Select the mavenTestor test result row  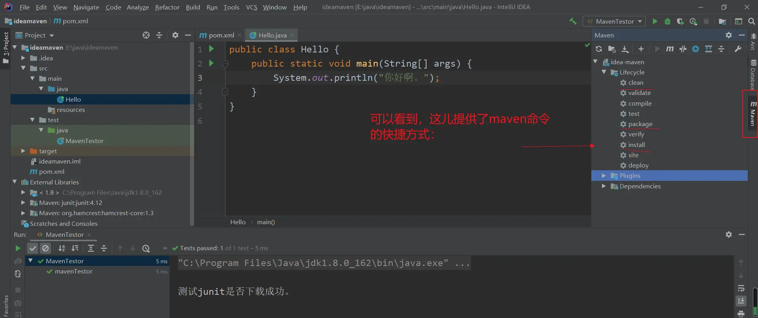(98, 271)
